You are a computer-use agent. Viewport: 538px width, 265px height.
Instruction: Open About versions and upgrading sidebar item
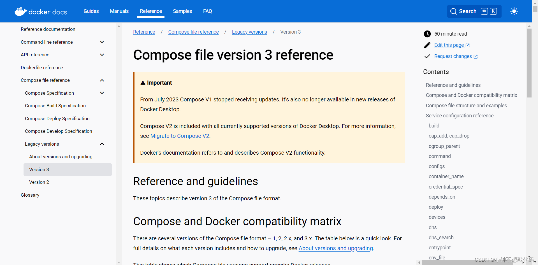pyautogui.click(x=61, y=157)
